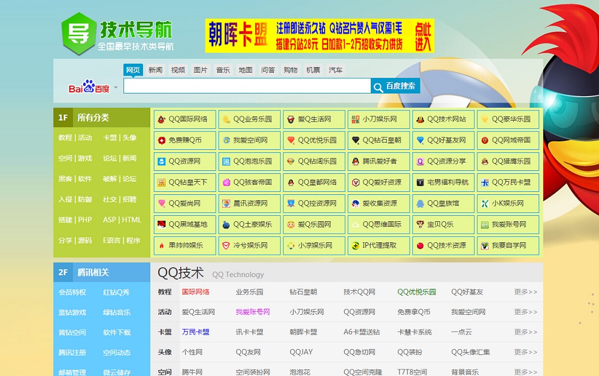
Task: Click the magnifier icon in 百度搜索 button
Action: click(x=378, y=87)
